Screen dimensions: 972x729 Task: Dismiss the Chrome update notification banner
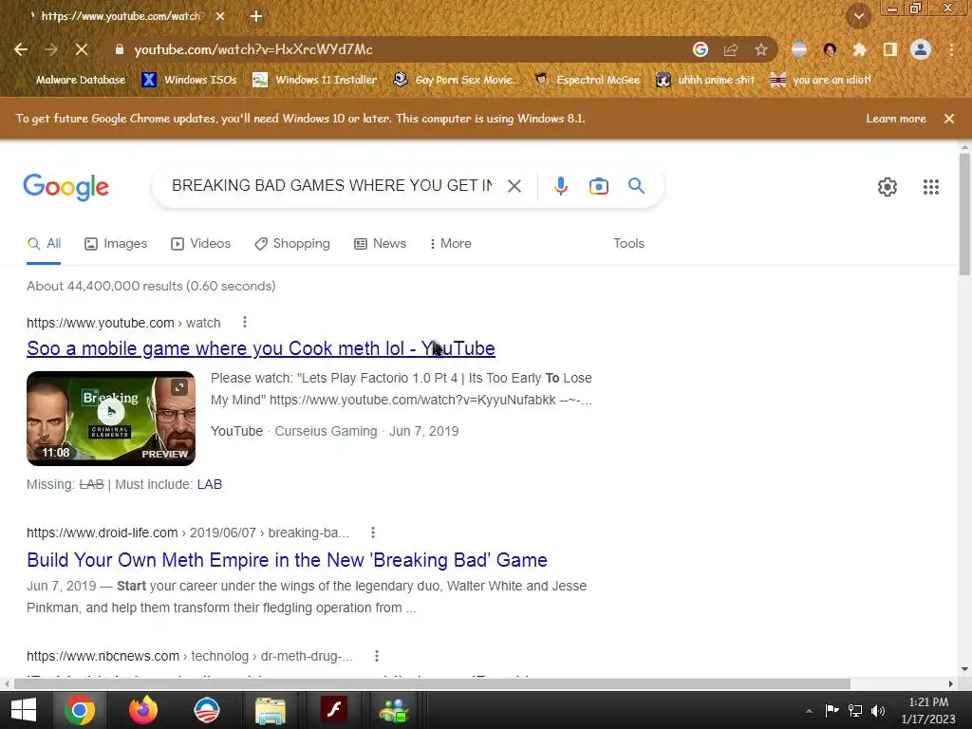click(x=949, y=119)
